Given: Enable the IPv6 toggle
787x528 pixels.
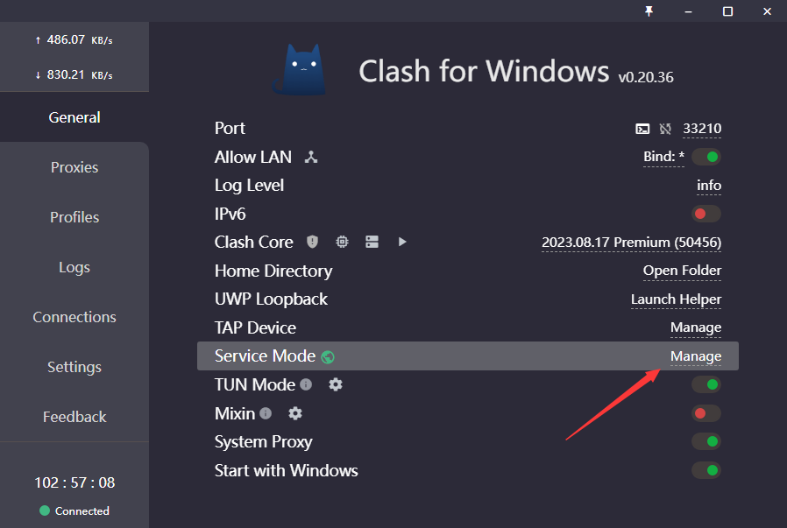Looking at the screenshot, I should [x=705, y=214].
